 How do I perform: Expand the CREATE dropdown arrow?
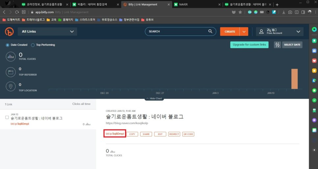(244, 32)
